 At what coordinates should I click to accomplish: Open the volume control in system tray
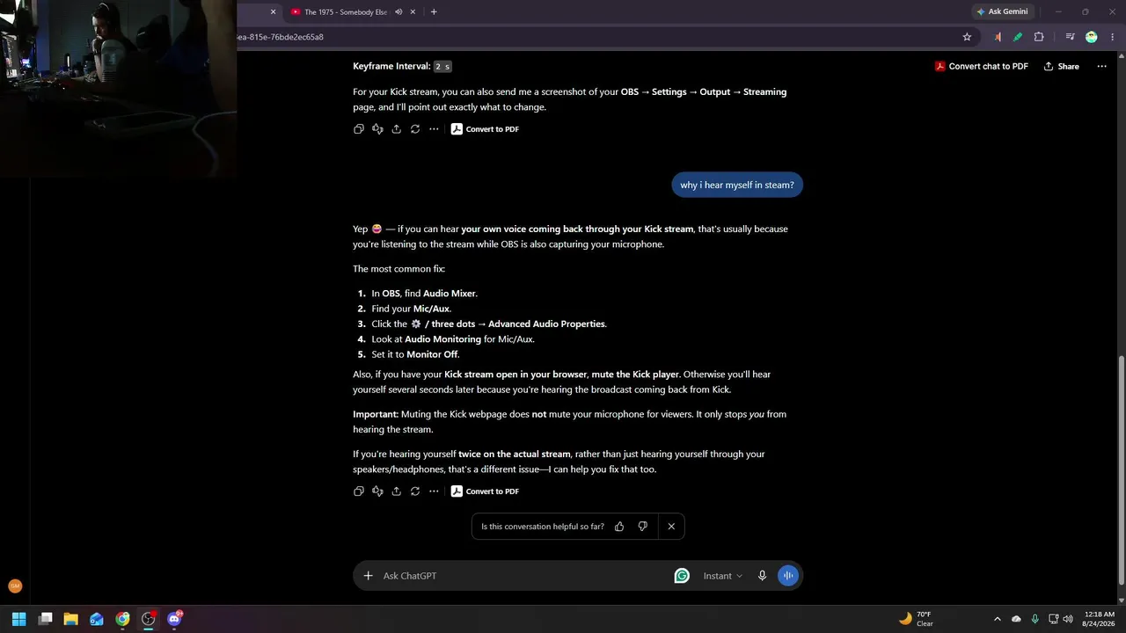(1068, 619)
